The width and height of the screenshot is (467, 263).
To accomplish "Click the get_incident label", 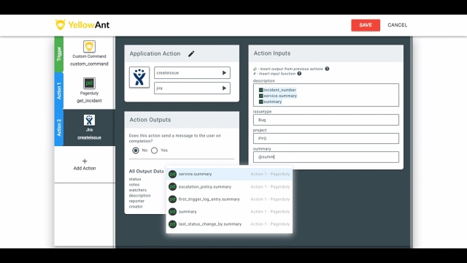I will pos(89,101).
